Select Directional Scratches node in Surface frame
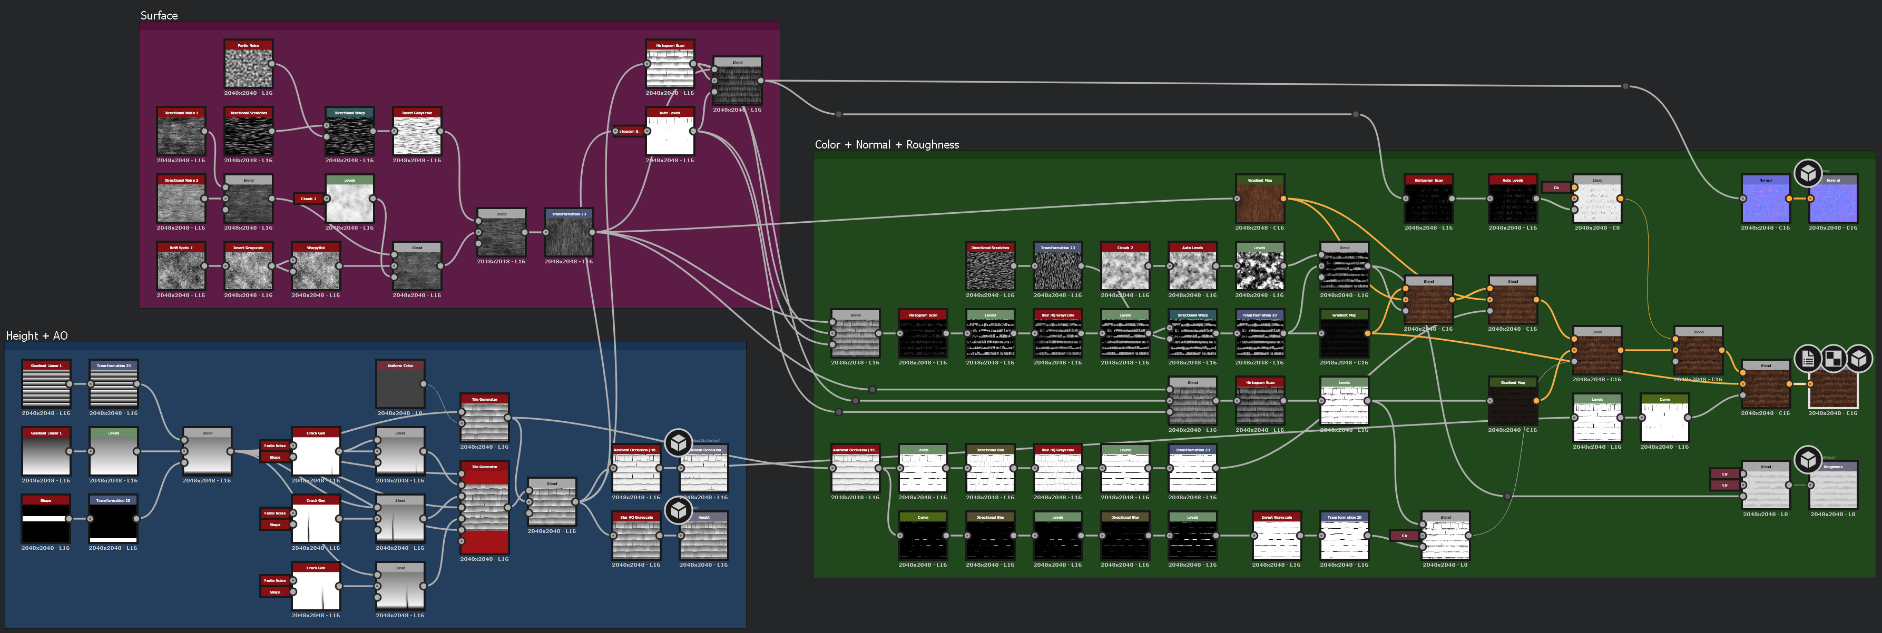1882x633 pixels. tap(248, 132)
